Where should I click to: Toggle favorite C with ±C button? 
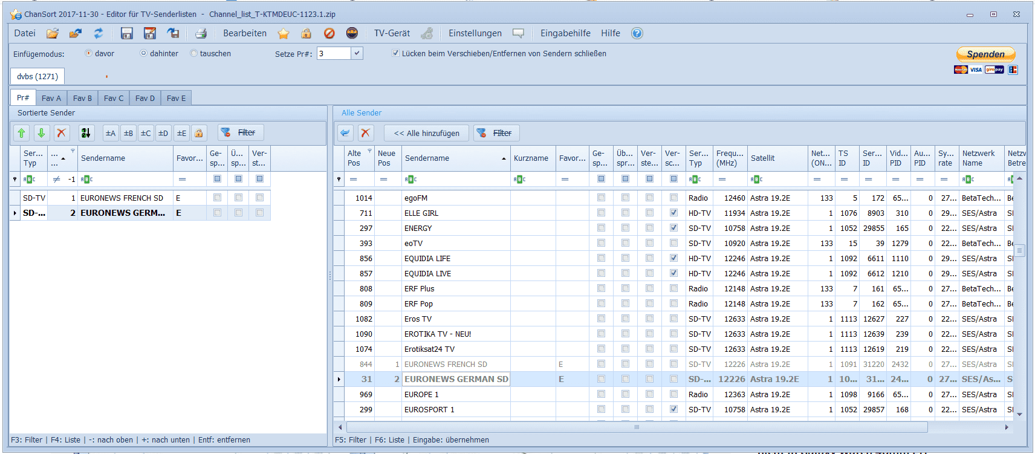pyautogui.click(x=146, y=133)
